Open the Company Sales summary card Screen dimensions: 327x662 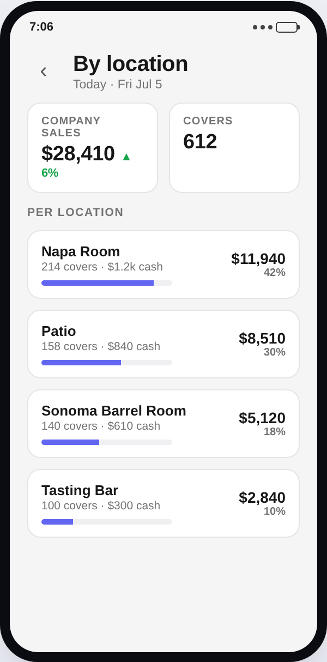[93, 148]
